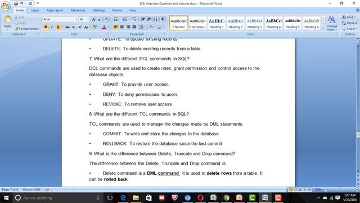Viewport: 360px width, 203px height.
Task: Click the Change Case icon
Action: (x=87, y=27)
